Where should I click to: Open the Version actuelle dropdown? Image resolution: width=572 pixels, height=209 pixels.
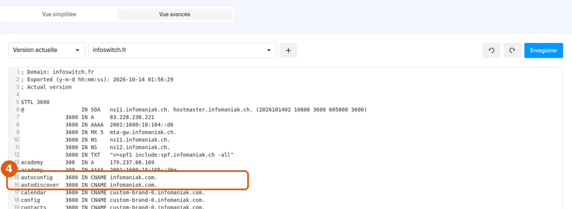coord(47,50)
